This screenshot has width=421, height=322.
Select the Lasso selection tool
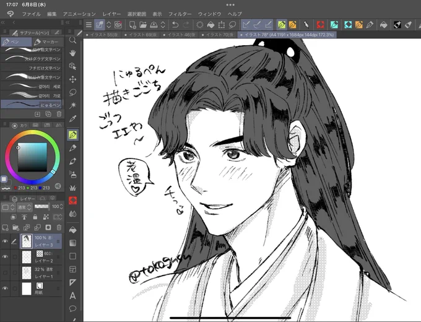[72, 92]
